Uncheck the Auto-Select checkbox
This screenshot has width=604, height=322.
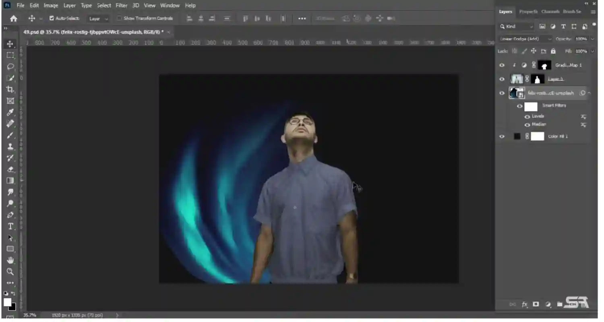coord(52,18)
